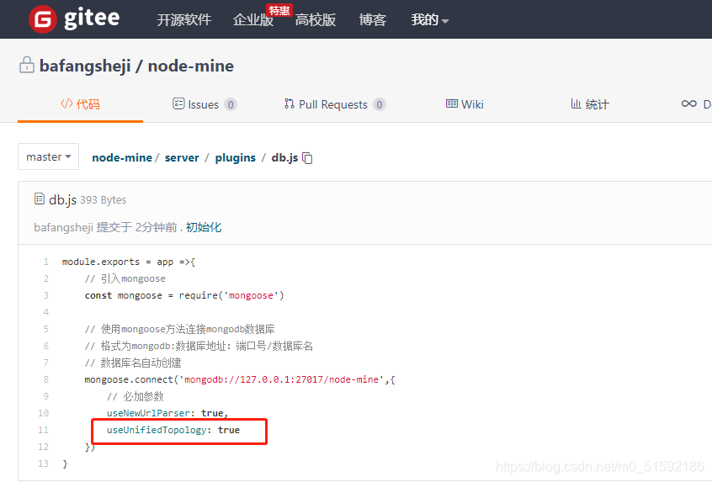Viewport: 712px width, 482px height.
Task: Open bafangsheji user profile link in title
Action: coord(85,66)
